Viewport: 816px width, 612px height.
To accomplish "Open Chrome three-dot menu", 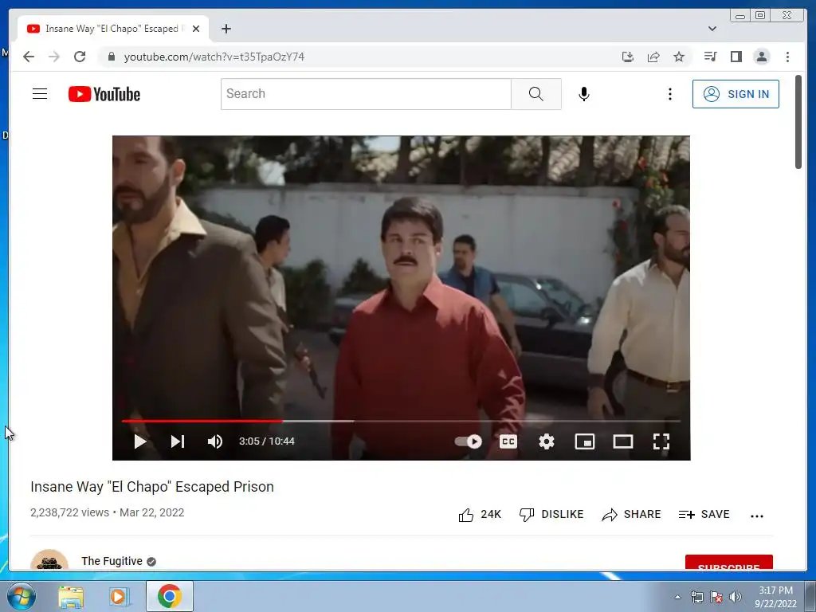I will (x=787, y=57).
